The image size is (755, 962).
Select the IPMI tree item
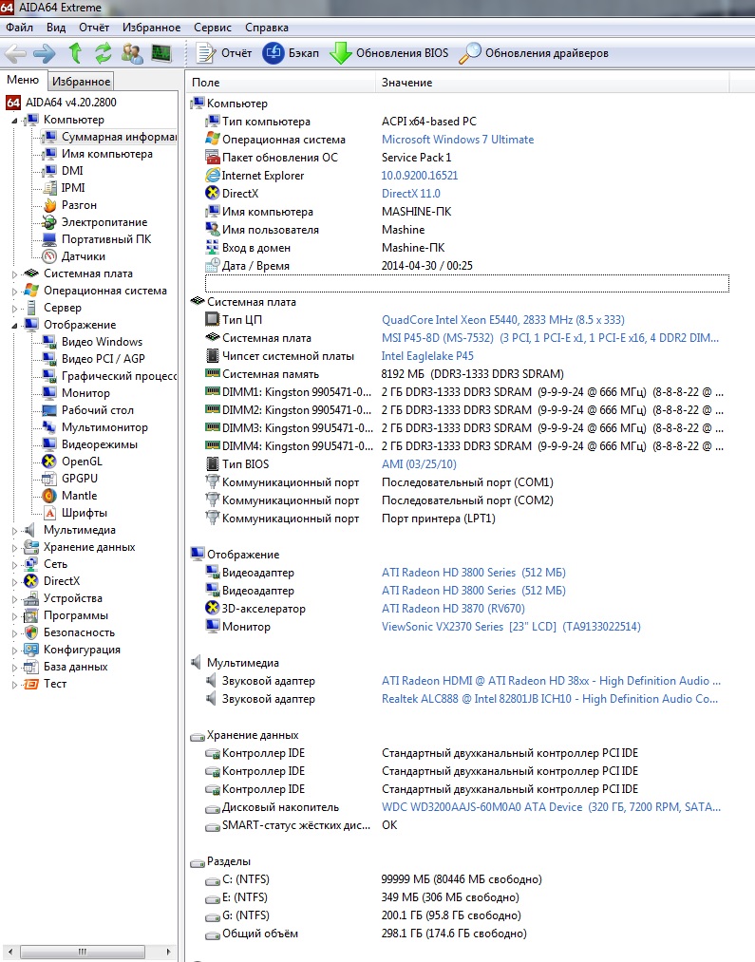[x=73, y=188]
